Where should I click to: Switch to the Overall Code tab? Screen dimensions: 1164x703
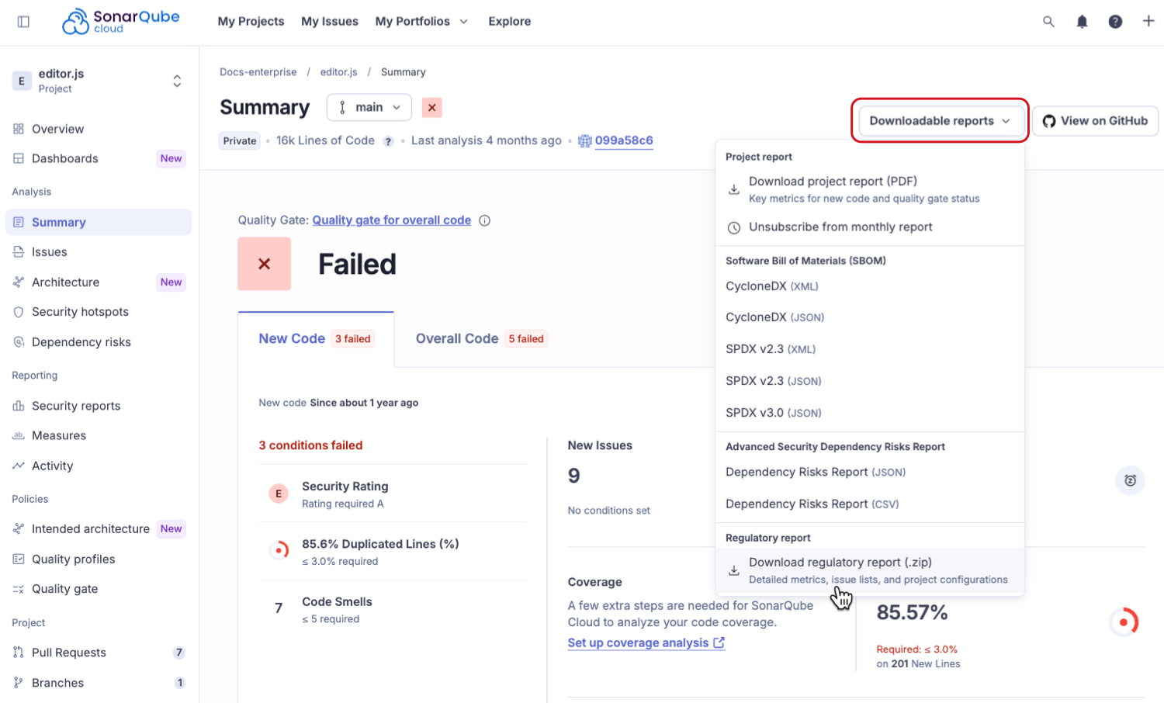(481, 339)
